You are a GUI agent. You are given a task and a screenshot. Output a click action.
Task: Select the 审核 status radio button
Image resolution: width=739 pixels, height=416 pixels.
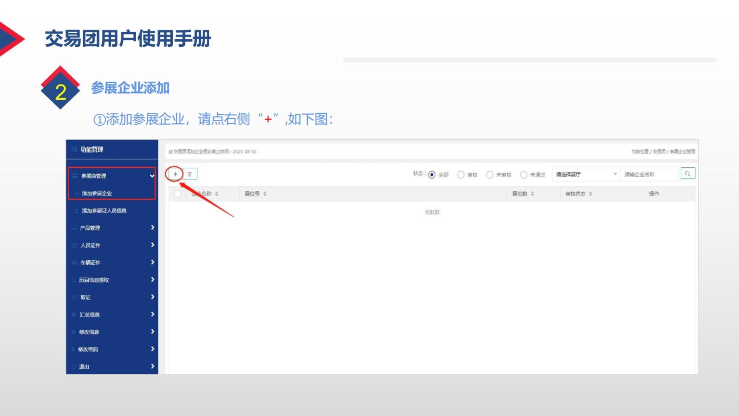click(461, 175)
